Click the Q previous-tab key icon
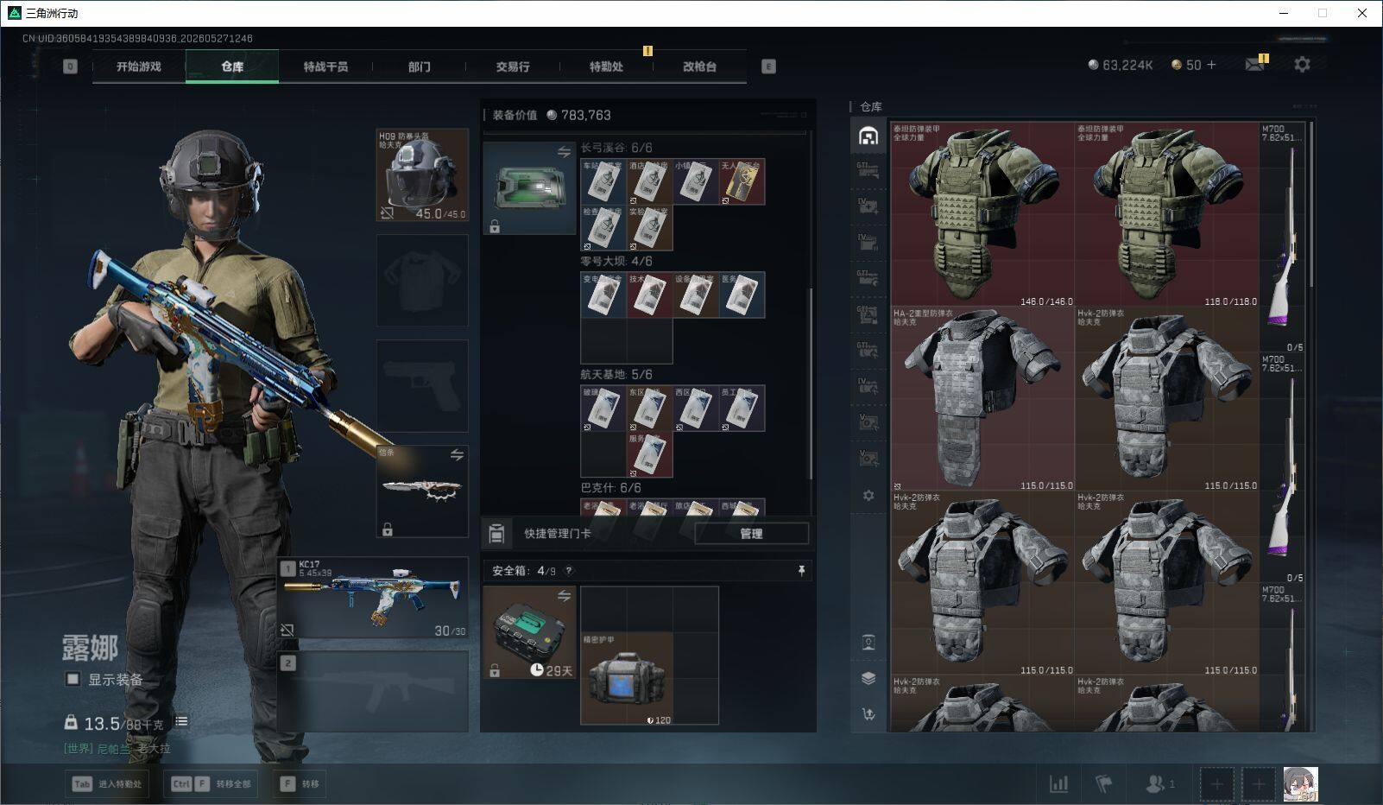Viewport: 1383px width, 805px height. [x=70, y=67]
